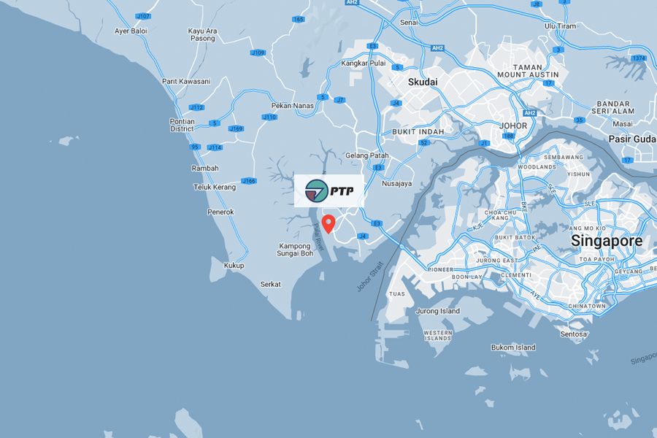Screen dimensions: 657x438
Task: Click the red location pin marker
Action: point(328,224)
